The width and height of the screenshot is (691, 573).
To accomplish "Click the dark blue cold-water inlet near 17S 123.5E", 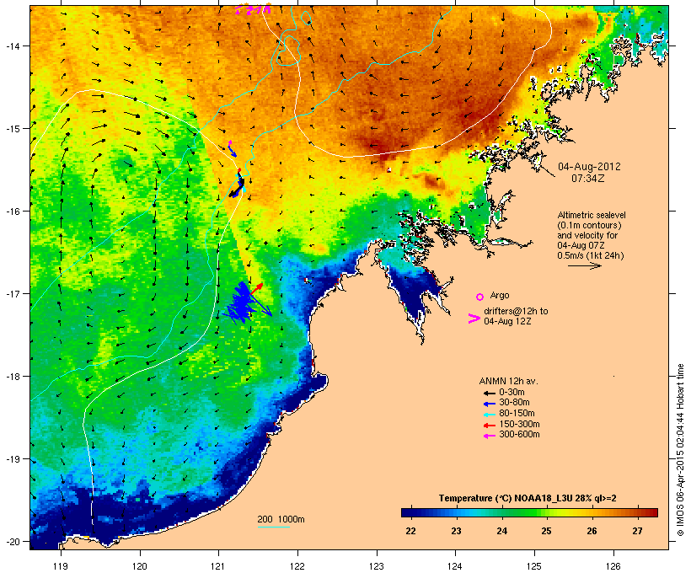I will tap(411, 289).
